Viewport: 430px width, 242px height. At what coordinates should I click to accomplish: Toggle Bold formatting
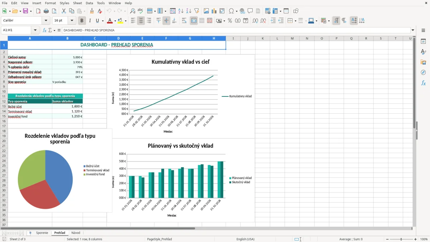coord(82,21)
